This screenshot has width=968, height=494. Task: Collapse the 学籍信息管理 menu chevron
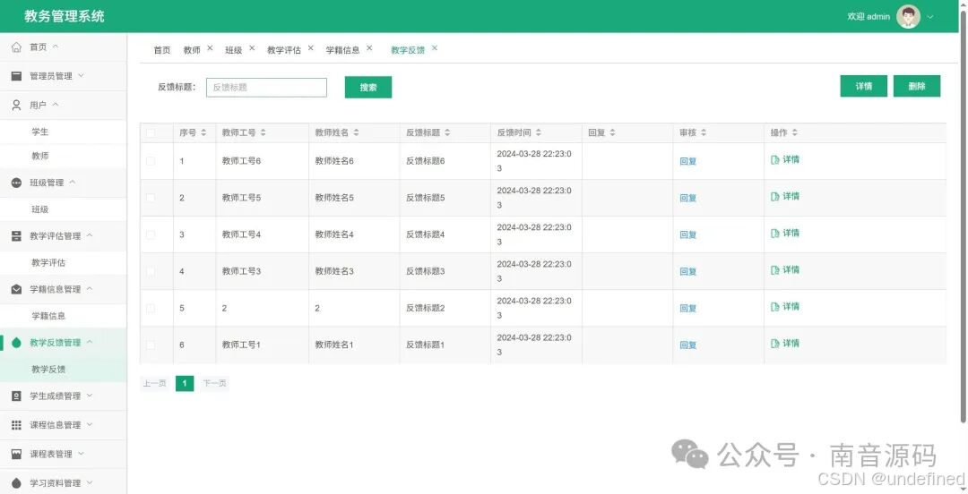point(90,289)
